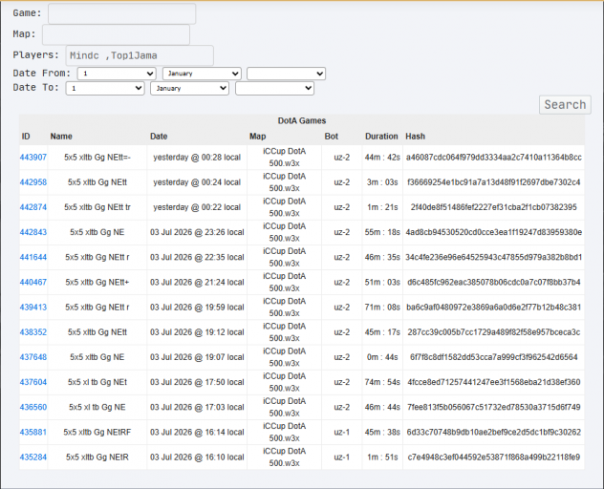The image size is (604, 489).
Task: Click the Game input field
Action: (x=121, y=14)
